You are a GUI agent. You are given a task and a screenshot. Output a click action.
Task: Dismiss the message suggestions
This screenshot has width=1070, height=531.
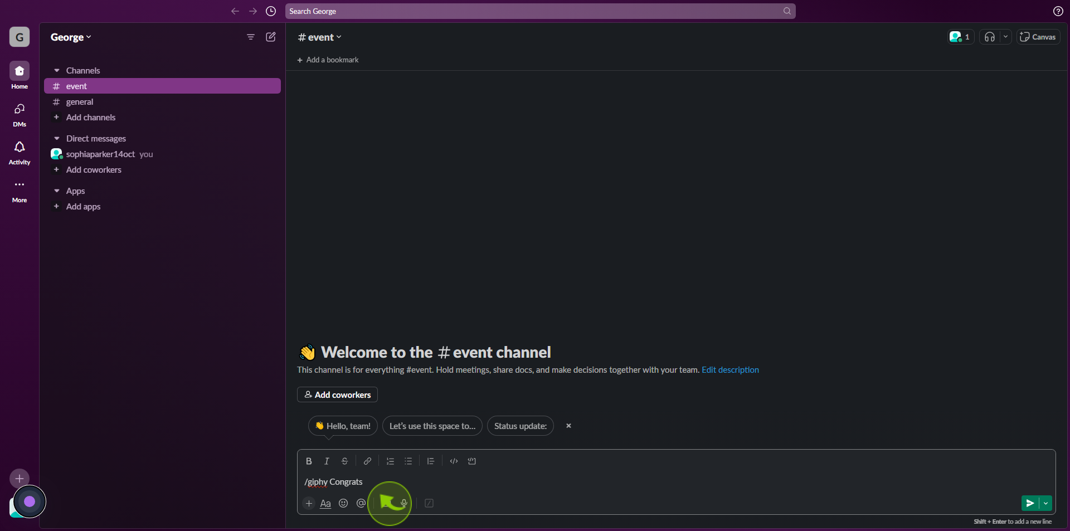tap(568, 426)
